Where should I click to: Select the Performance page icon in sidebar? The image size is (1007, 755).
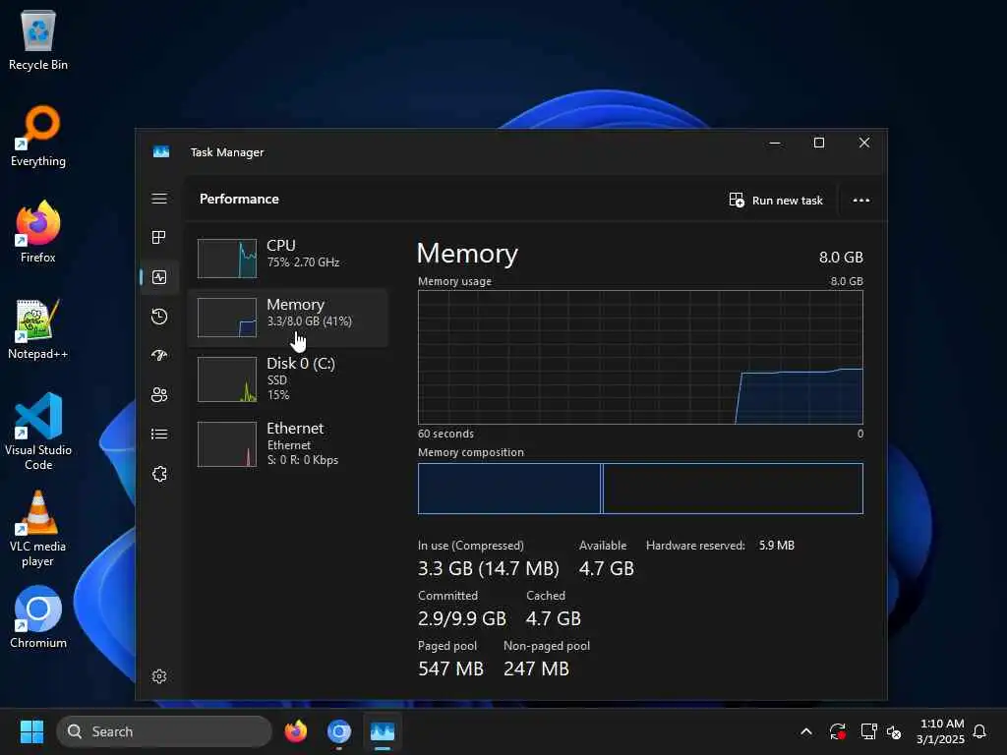tap(159, 277)
